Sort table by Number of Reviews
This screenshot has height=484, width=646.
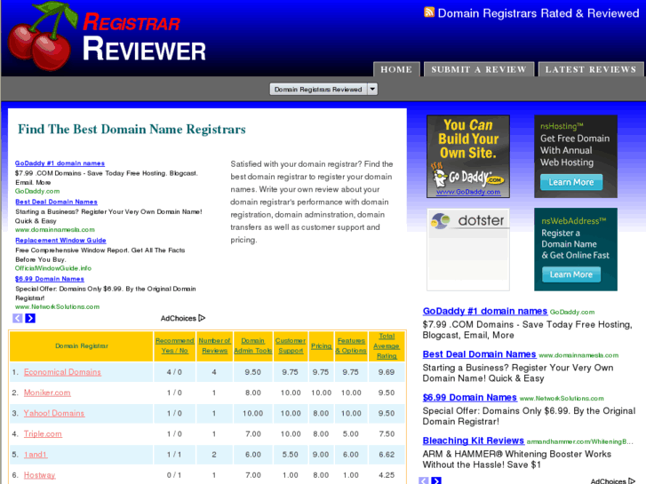click(214, 345)
